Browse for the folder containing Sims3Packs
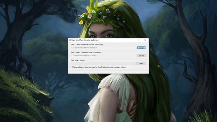This screenshot has height=122, width=217. (x=141, y=48)
